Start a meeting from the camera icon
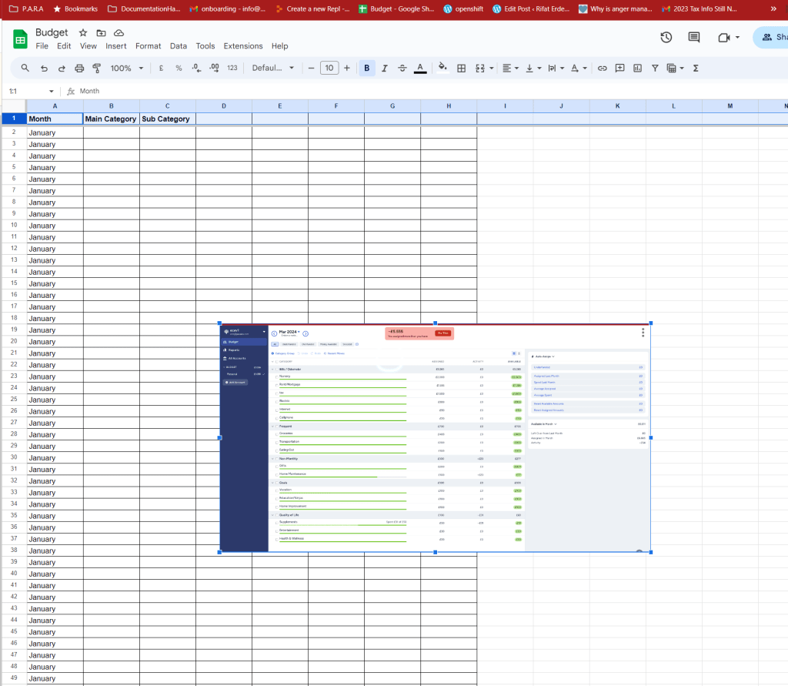 (724, 37)
